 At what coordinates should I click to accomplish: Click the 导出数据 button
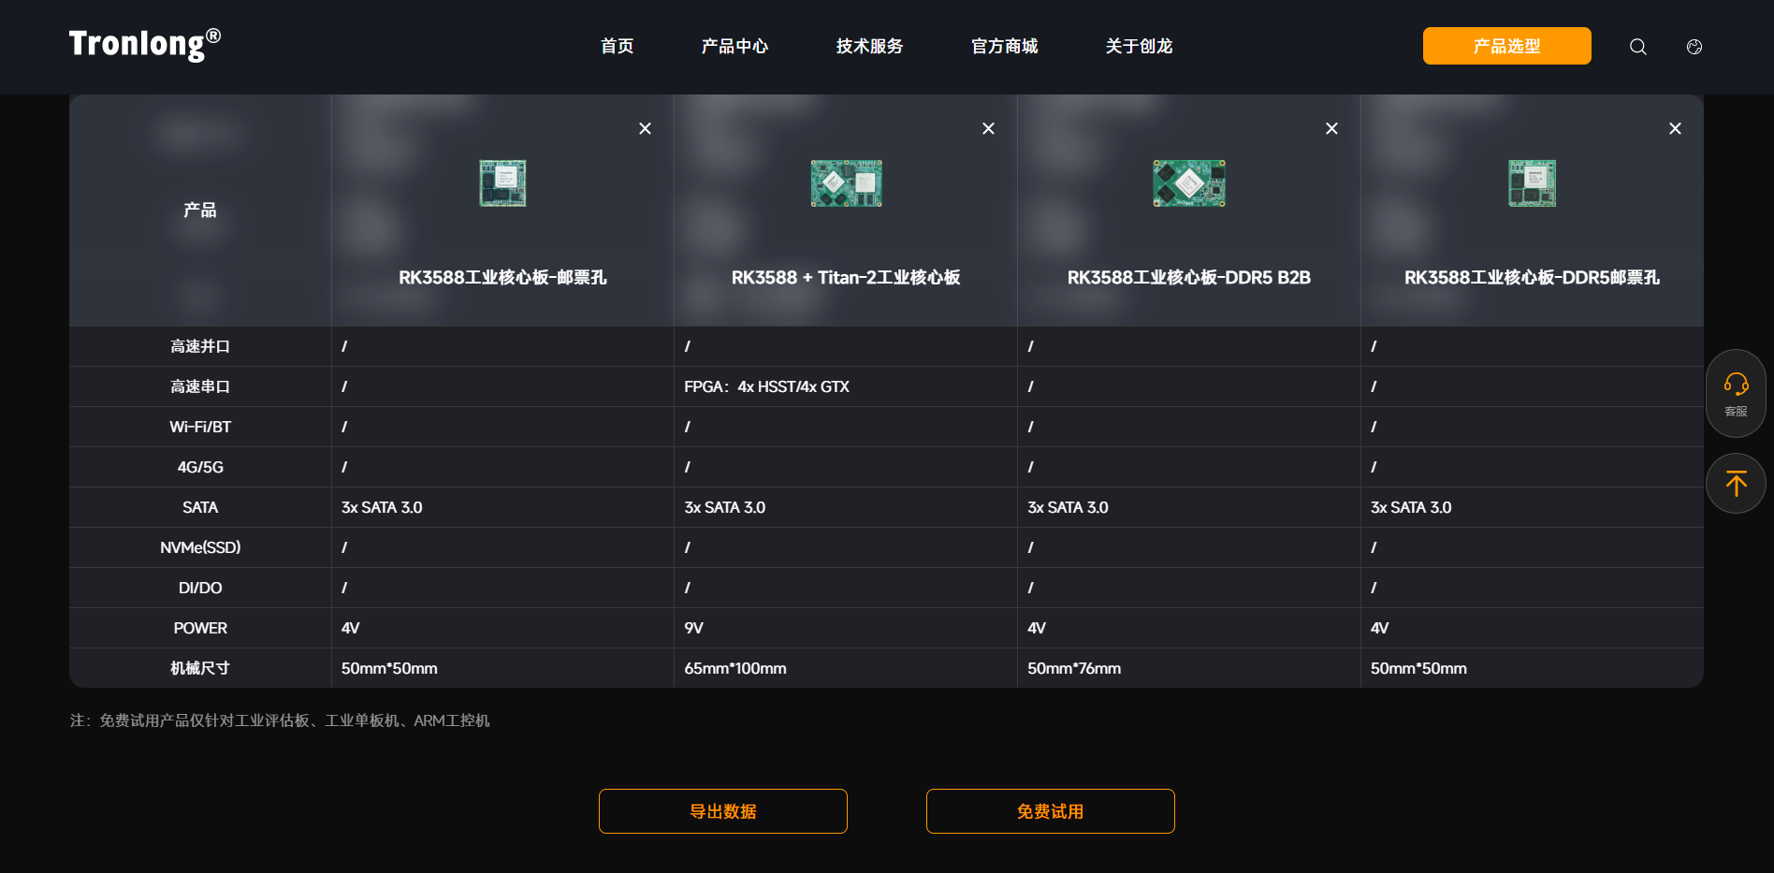pos(722,811)
